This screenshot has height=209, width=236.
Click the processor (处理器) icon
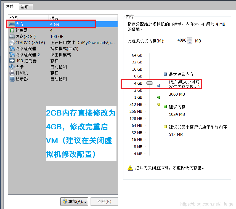(x=12, y=30)
